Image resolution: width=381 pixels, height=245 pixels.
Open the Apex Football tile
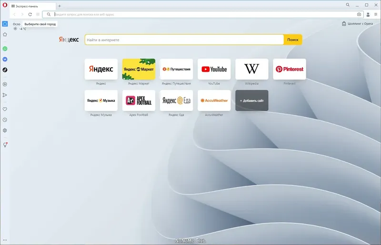[x=139, y=100]
